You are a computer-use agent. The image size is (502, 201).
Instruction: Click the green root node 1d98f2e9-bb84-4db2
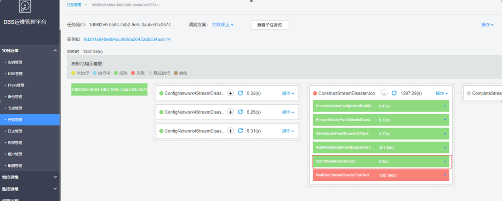click(x=109, y=89)
